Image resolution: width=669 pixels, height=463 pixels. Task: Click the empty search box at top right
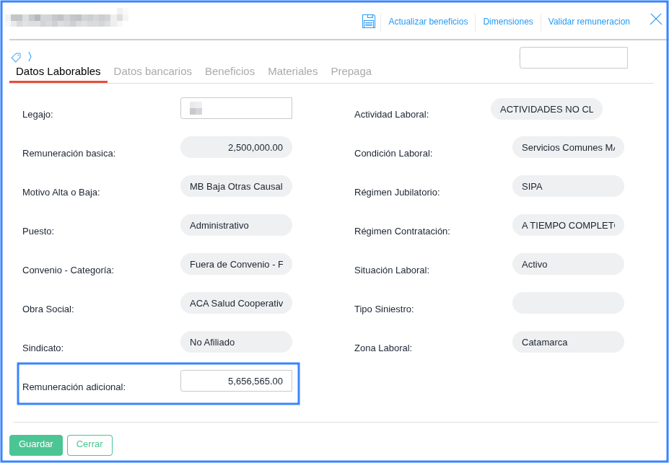(x=574, y=58)
